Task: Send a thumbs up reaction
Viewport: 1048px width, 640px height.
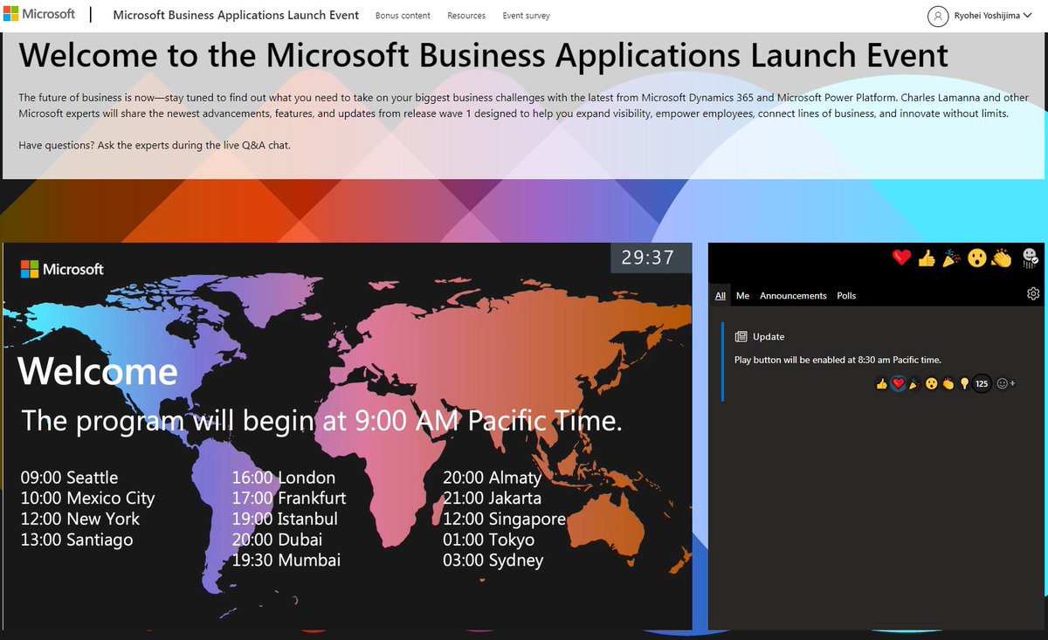Action: 927,258
